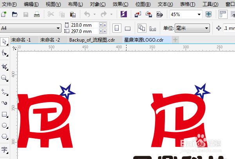Open the 表格(T) menu
The image size is (235, 159).
(188, 4)
